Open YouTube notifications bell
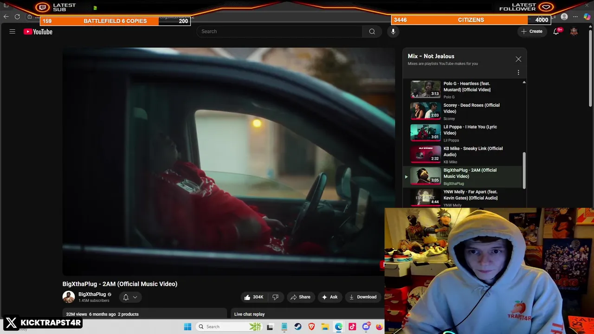This screenshot has width=594, height=334. coord(556,32)
